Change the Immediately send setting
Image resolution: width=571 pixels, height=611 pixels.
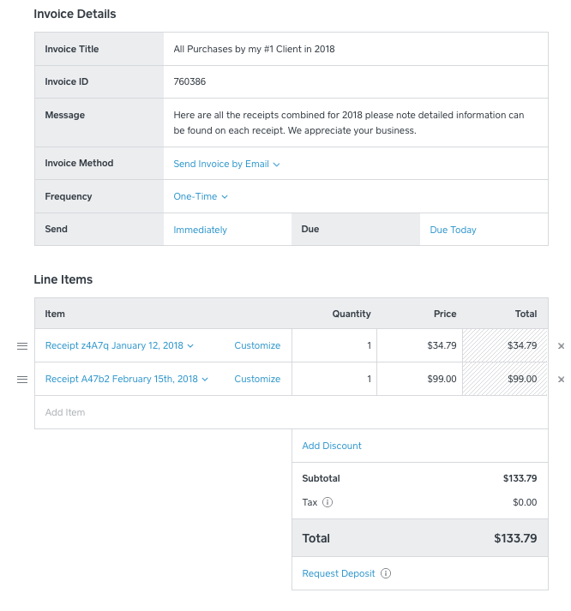(x=201, y=230)
